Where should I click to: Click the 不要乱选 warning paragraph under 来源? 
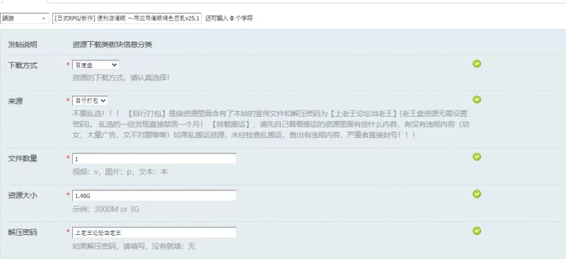(x=271, y=125)
